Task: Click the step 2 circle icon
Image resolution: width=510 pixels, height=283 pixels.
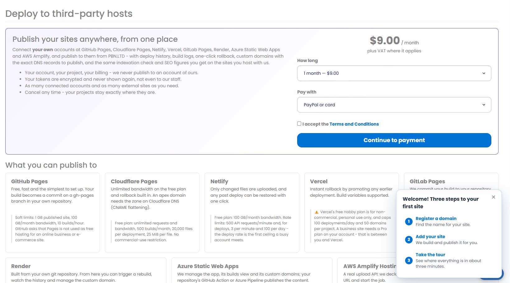Action: [409, 239]
